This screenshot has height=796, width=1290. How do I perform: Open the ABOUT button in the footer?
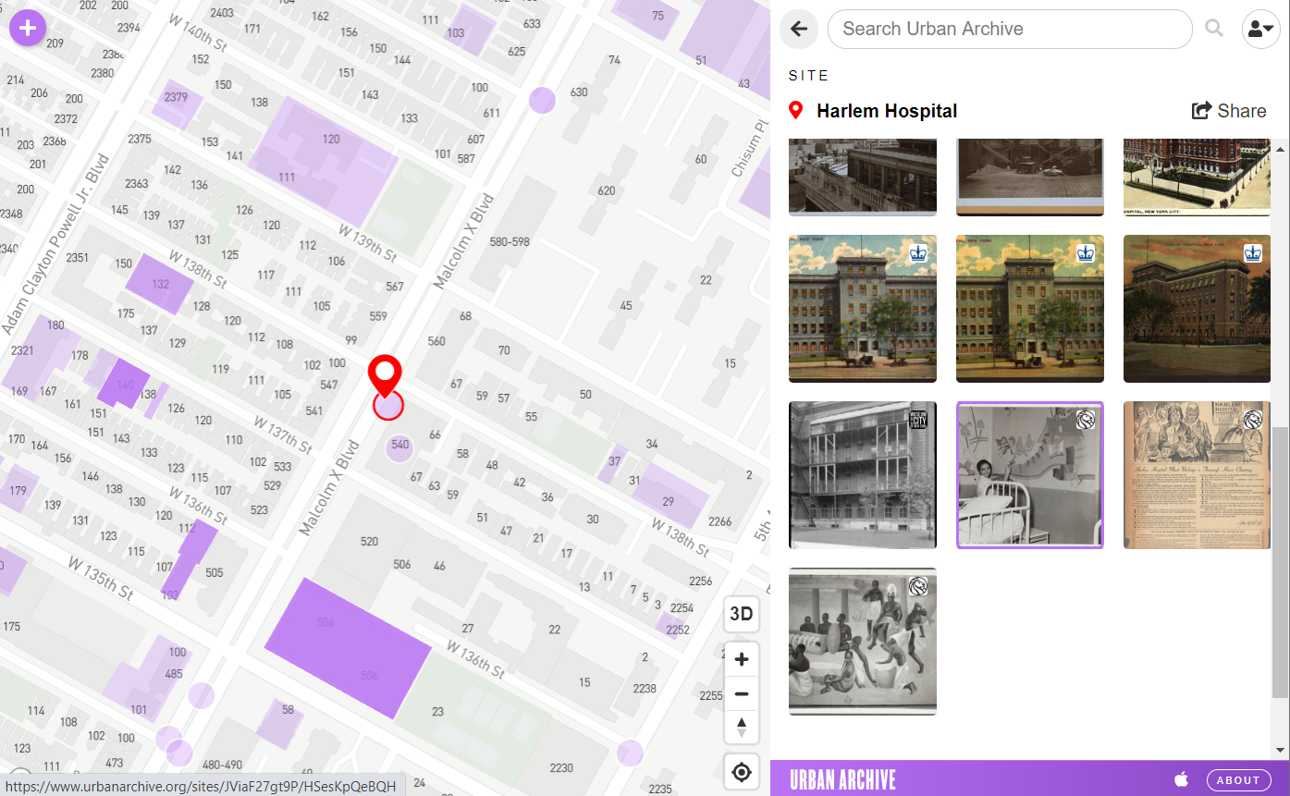tap(1238, 779)
